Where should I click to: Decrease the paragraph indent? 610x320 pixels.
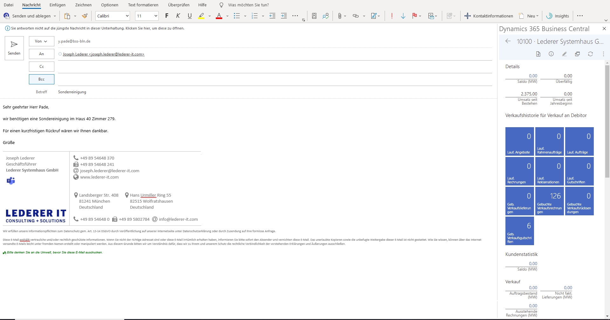[x=272, y=16]
